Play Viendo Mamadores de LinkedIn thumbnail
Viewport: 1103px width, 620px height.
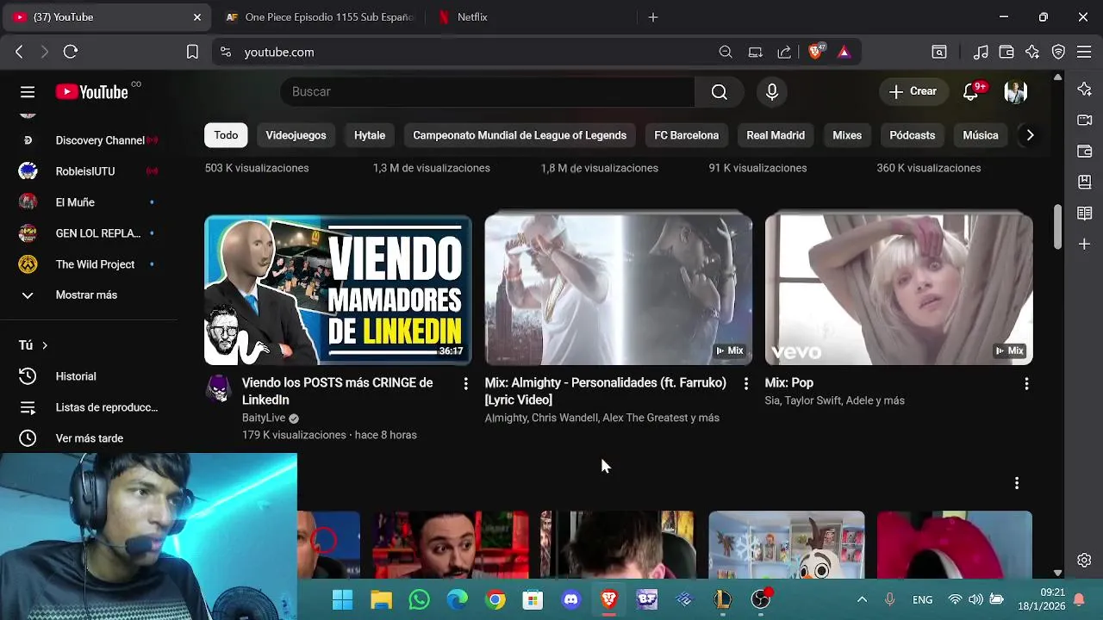point(338,290)
